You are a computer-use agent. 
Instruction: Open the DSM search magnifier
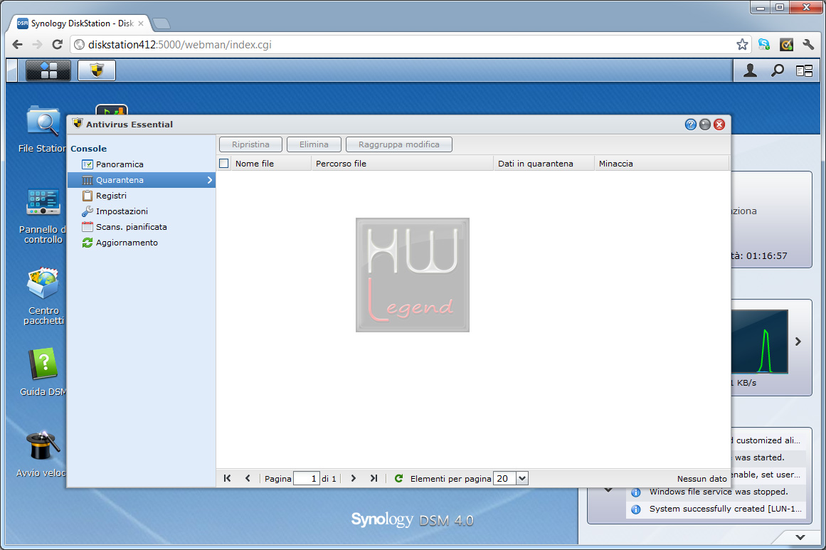coord(778,70)
